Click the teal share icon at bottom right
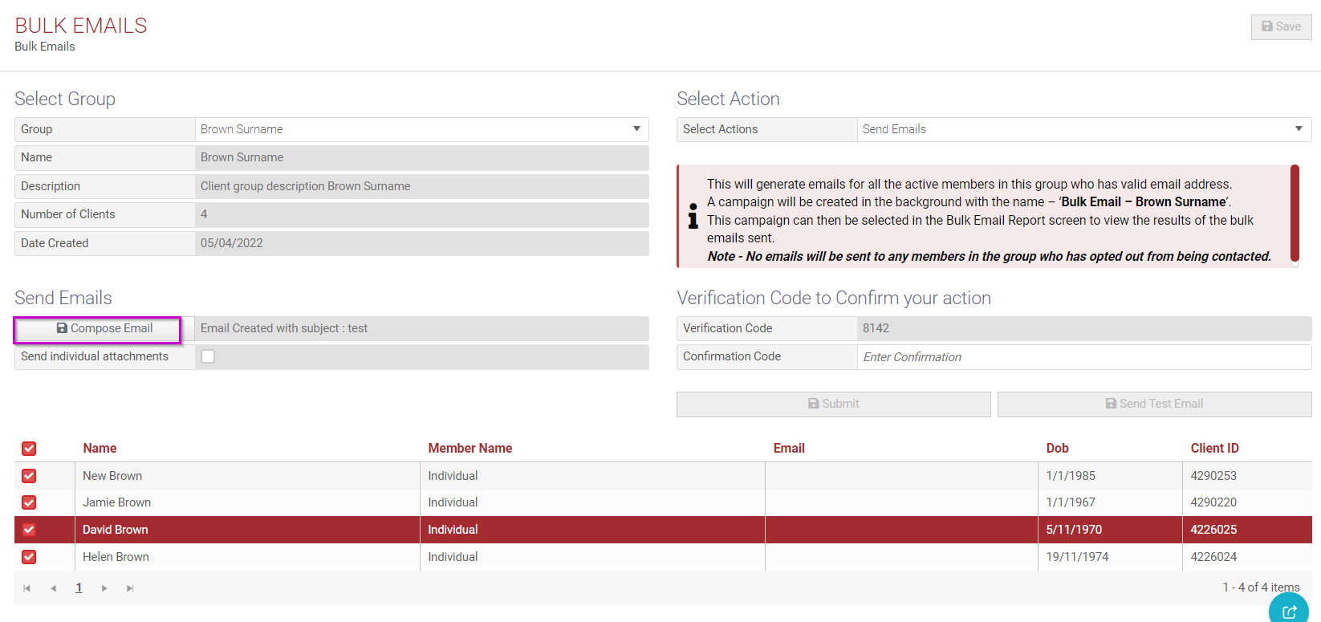 point(1289,612)
